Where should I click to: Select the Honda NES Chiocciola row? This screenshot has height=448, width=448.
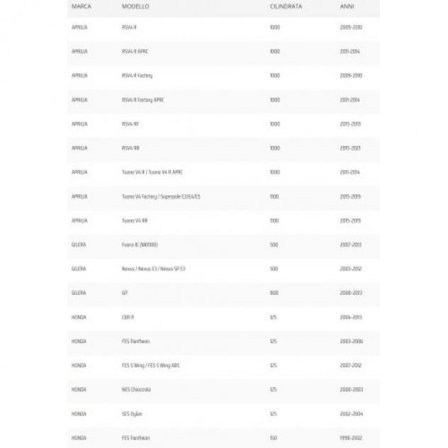point(224,389)
